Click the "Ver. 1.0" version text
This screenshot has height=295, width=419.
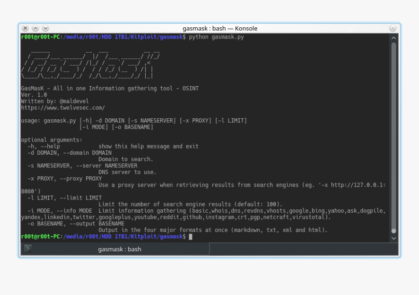click(x=34, y=95)
